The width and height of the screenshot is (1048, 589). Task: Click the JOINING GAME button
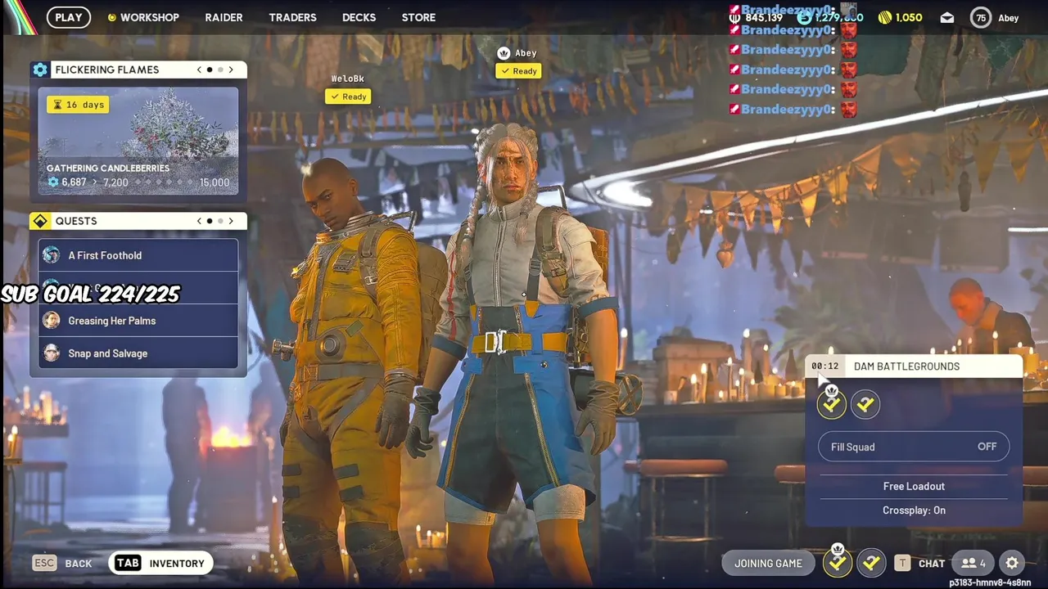768,563
